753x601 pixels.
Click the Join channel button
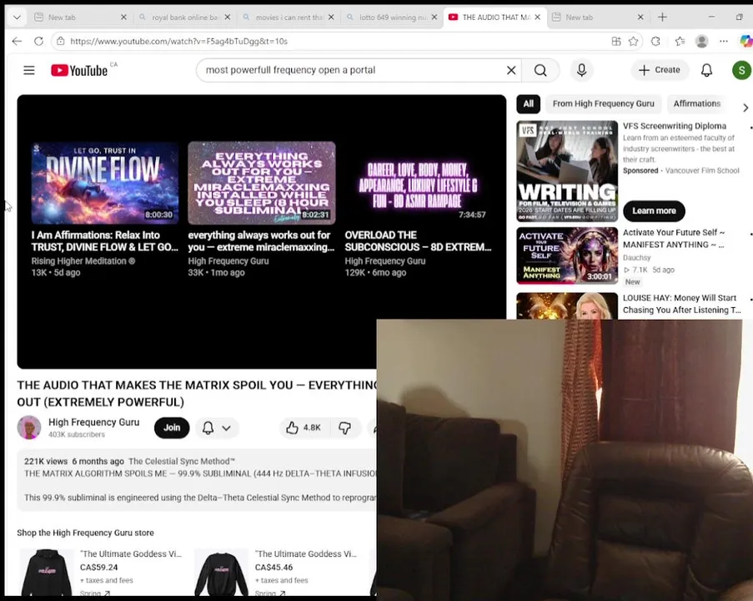pyautogui.click(x=172, y=427)
